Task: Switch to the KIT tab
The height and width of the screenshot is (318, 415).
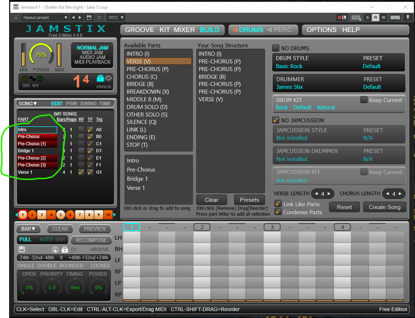Action: 164,30
